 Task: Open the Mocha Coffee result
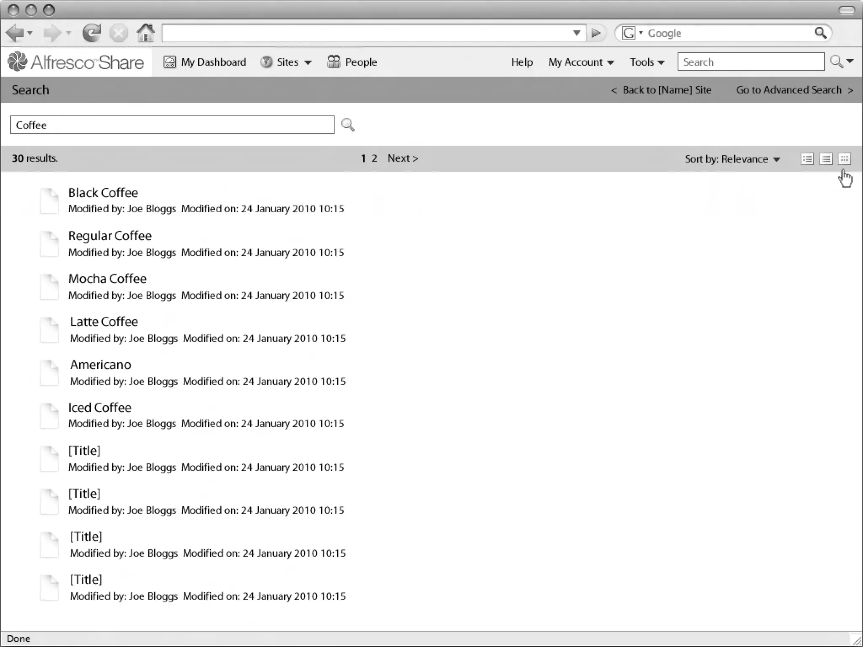click(x=107, y=278)
